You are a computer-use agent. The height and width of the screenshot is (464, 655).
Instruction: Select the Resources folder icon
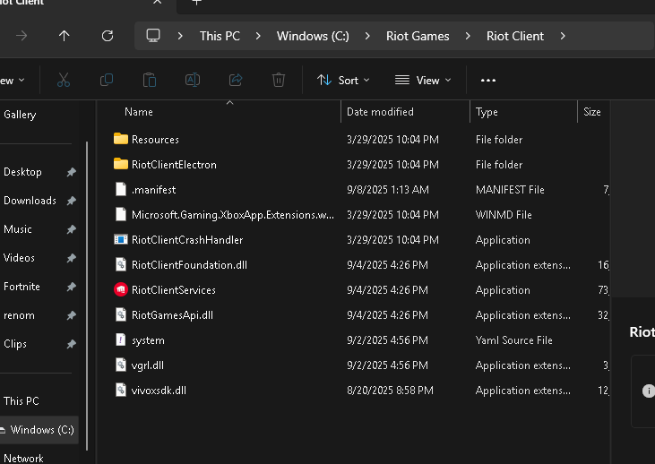(121, 139)
